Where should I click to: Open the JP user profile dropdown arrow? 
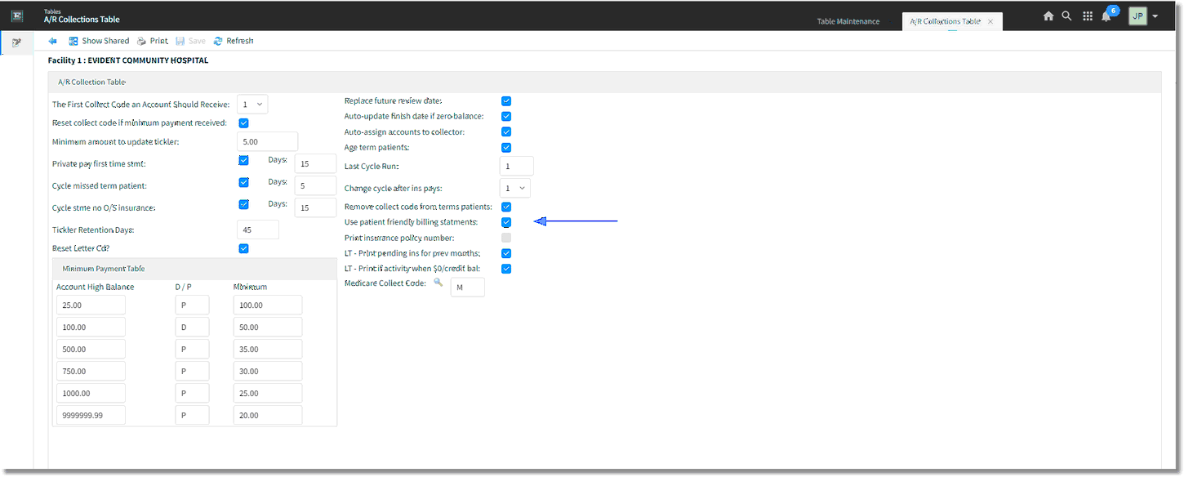pos(1155,16)
